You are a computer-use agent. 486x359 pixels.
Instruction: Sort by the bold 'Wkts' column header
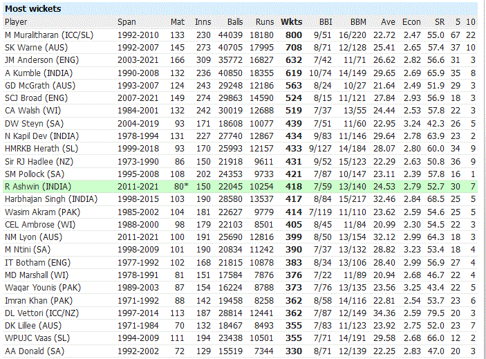291,22
